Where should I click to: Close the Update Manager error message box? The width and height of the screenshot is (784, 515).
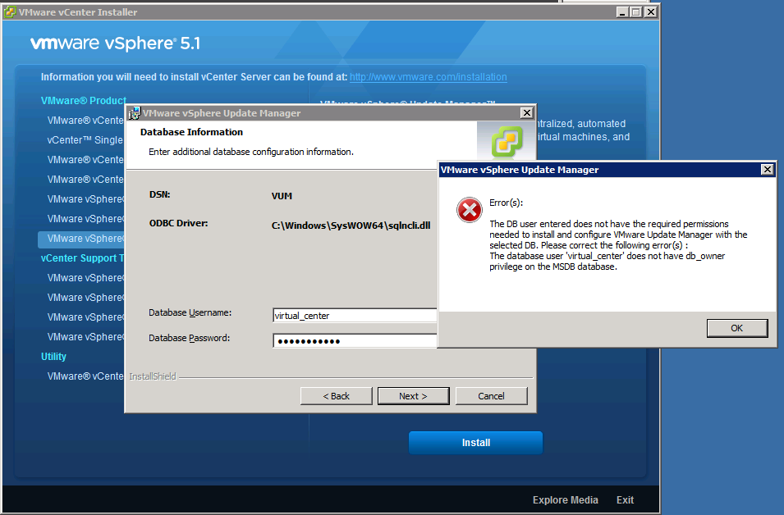(x=767, y=170)
